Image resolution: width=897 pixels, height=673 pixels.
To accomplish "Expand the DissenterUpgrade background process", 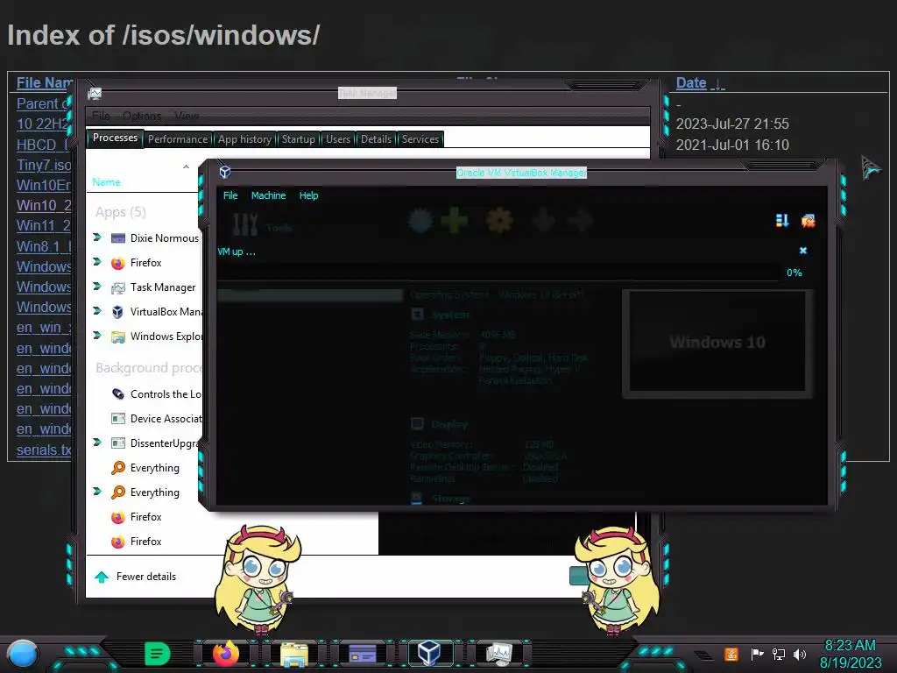I will click(97, 442).
